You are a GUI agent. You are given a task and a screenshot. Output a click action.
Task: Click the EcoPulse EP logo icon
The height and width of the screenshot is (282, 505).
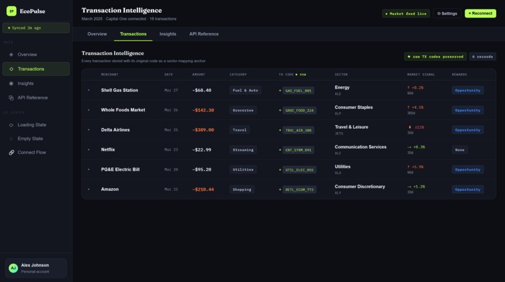click(x=11, y=11)
